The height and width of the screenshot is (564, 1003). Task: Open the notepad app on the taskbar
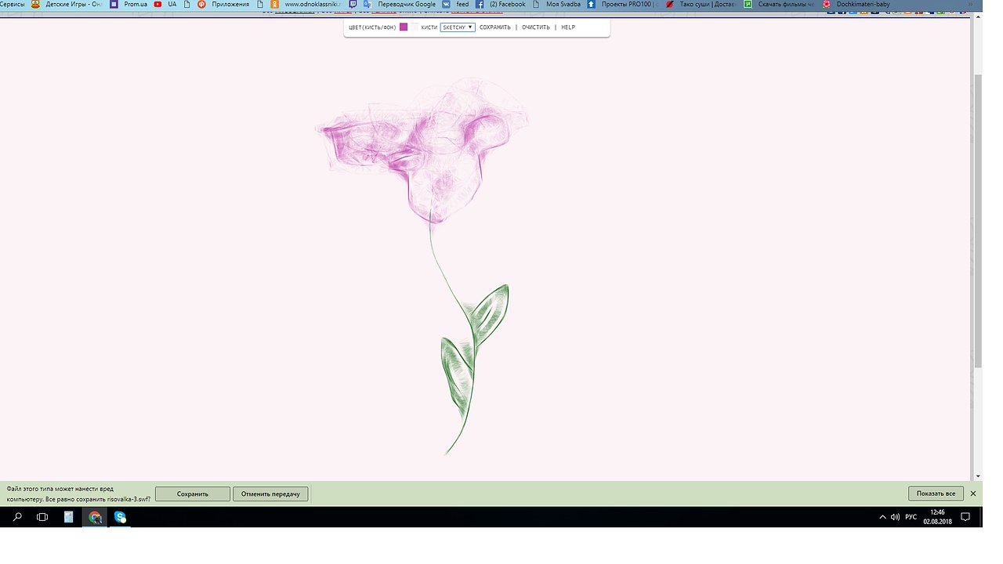point(68,517)
